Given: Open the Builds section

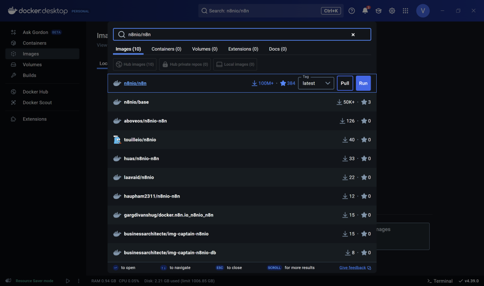Looking at the screenshot, I should (42, 75).
